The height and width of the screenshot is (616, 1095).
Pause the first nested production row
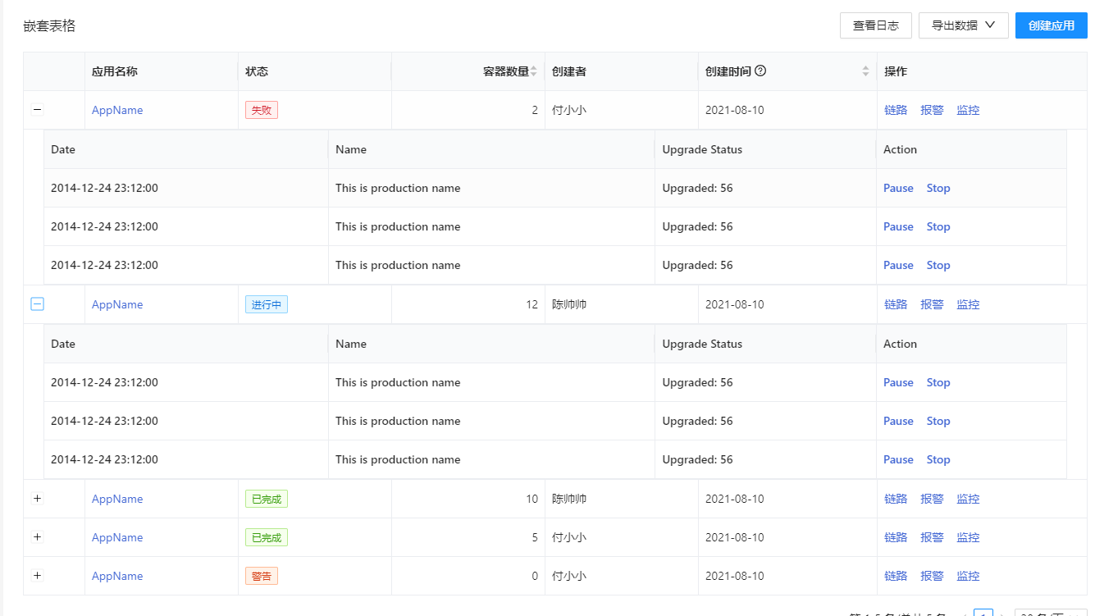(898, 188)
